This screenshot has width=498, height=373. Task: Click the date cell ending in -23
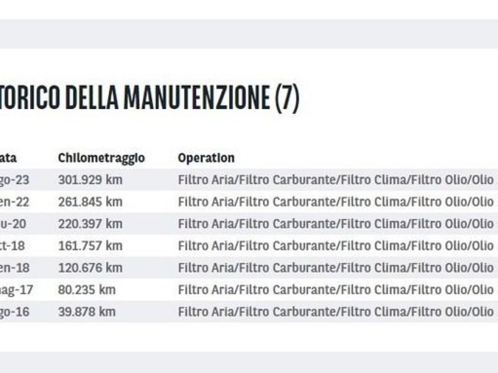point(15,180)
